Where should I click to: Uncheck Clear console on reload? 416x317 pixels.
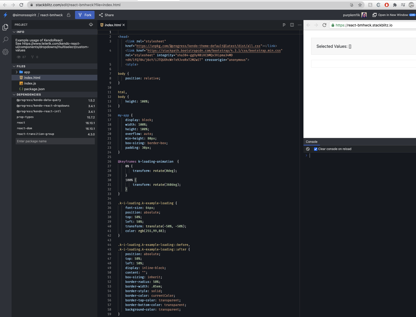316,149
